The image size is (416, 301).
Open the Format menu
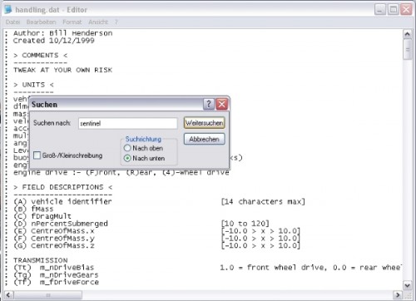point(72,22)
